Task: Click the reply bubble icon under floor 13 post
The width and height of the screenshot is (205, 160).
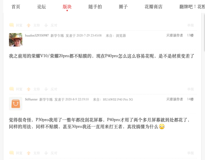Action: click(11, 89)
